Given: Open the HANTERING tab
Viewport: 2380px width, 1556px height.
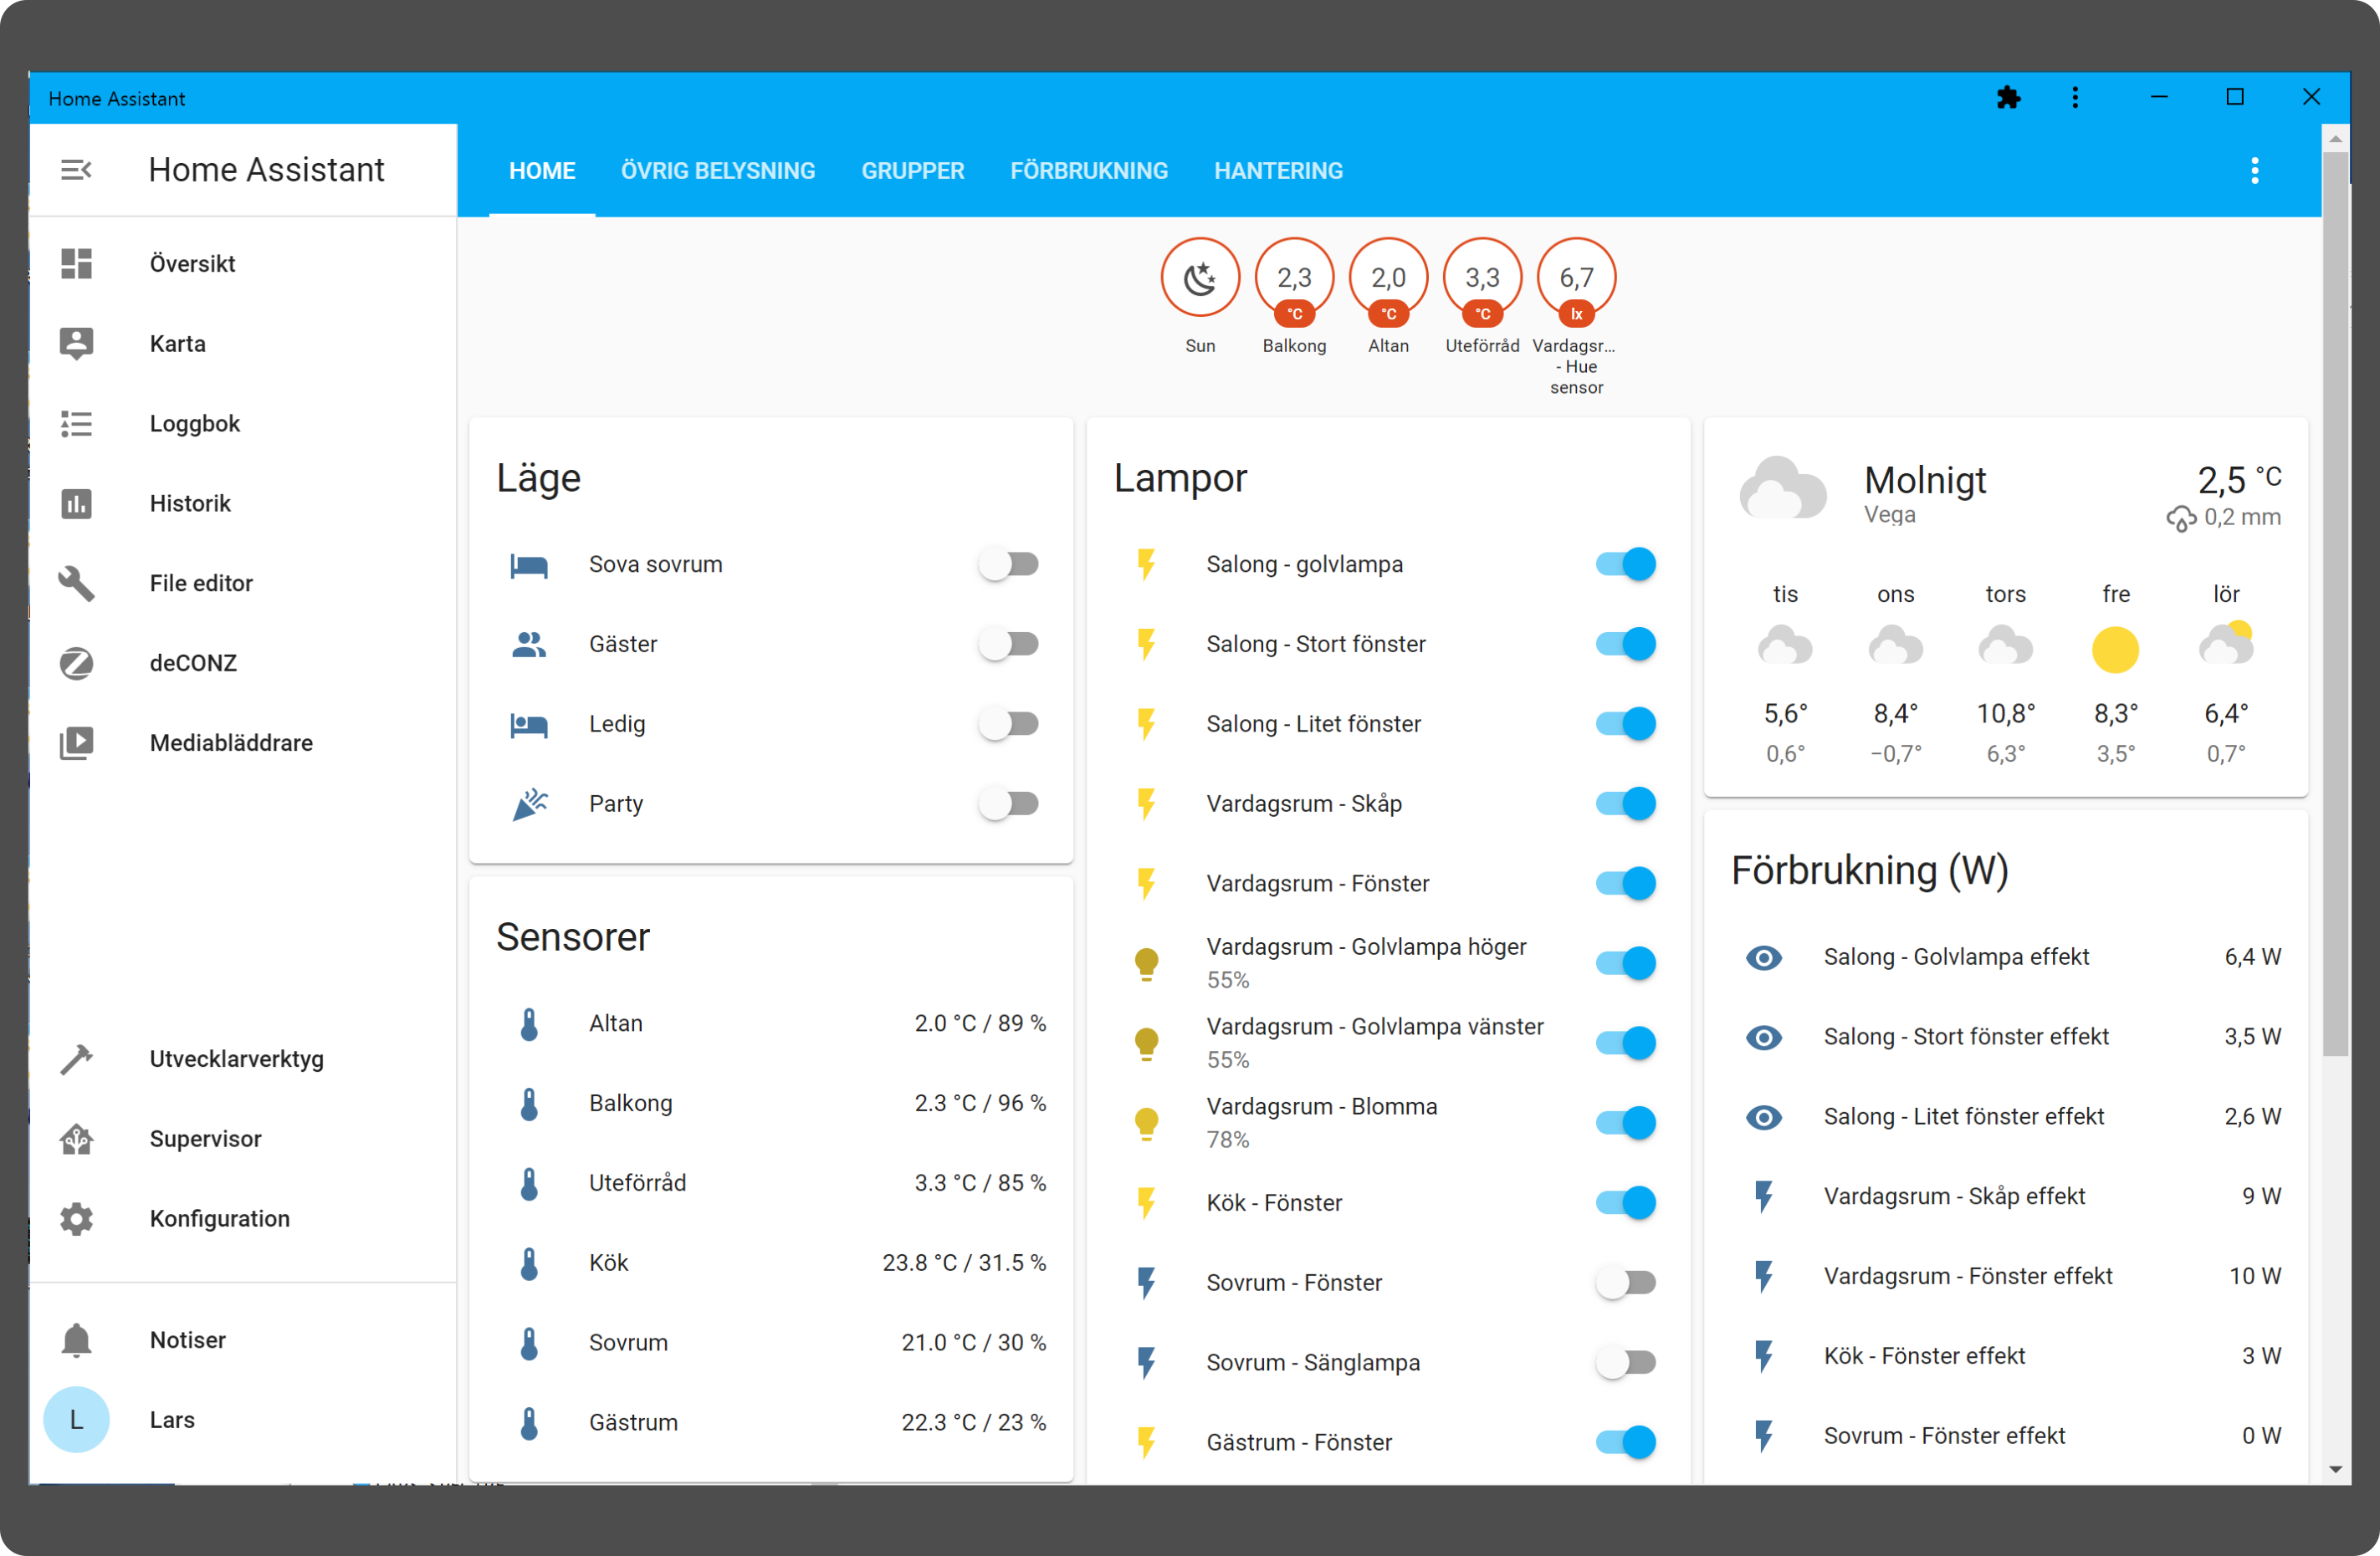Looking at the screenshot, I should 1278,171.
